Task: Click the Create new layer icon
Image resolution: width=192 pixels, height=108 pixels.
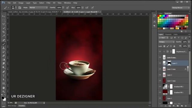Action: tap(182, 106)
